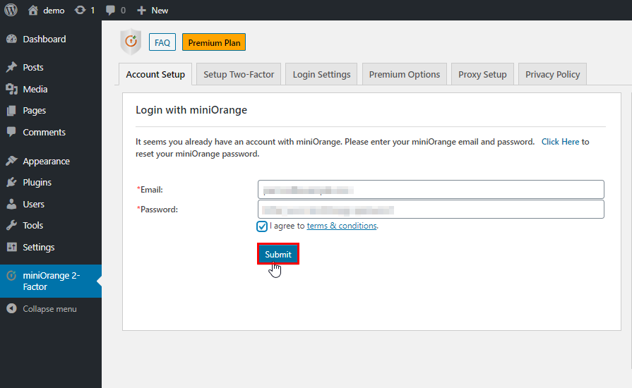Click the miniOrange shield logo
Image resolution: width=632 pixels, height=388 pixels.
pos(131,42)
